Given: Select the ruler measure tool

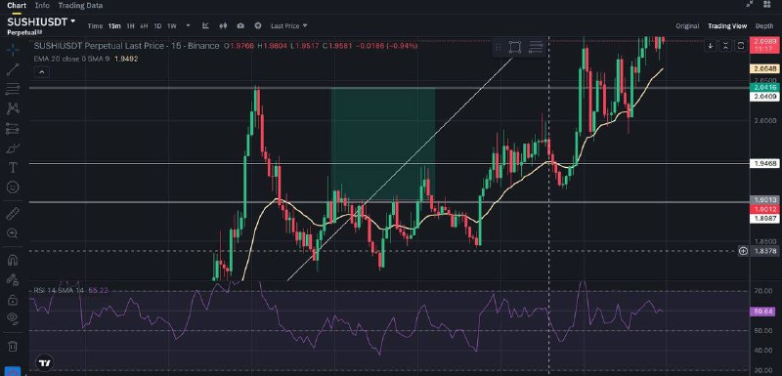Looking at the screenshot, I should 13,214.
